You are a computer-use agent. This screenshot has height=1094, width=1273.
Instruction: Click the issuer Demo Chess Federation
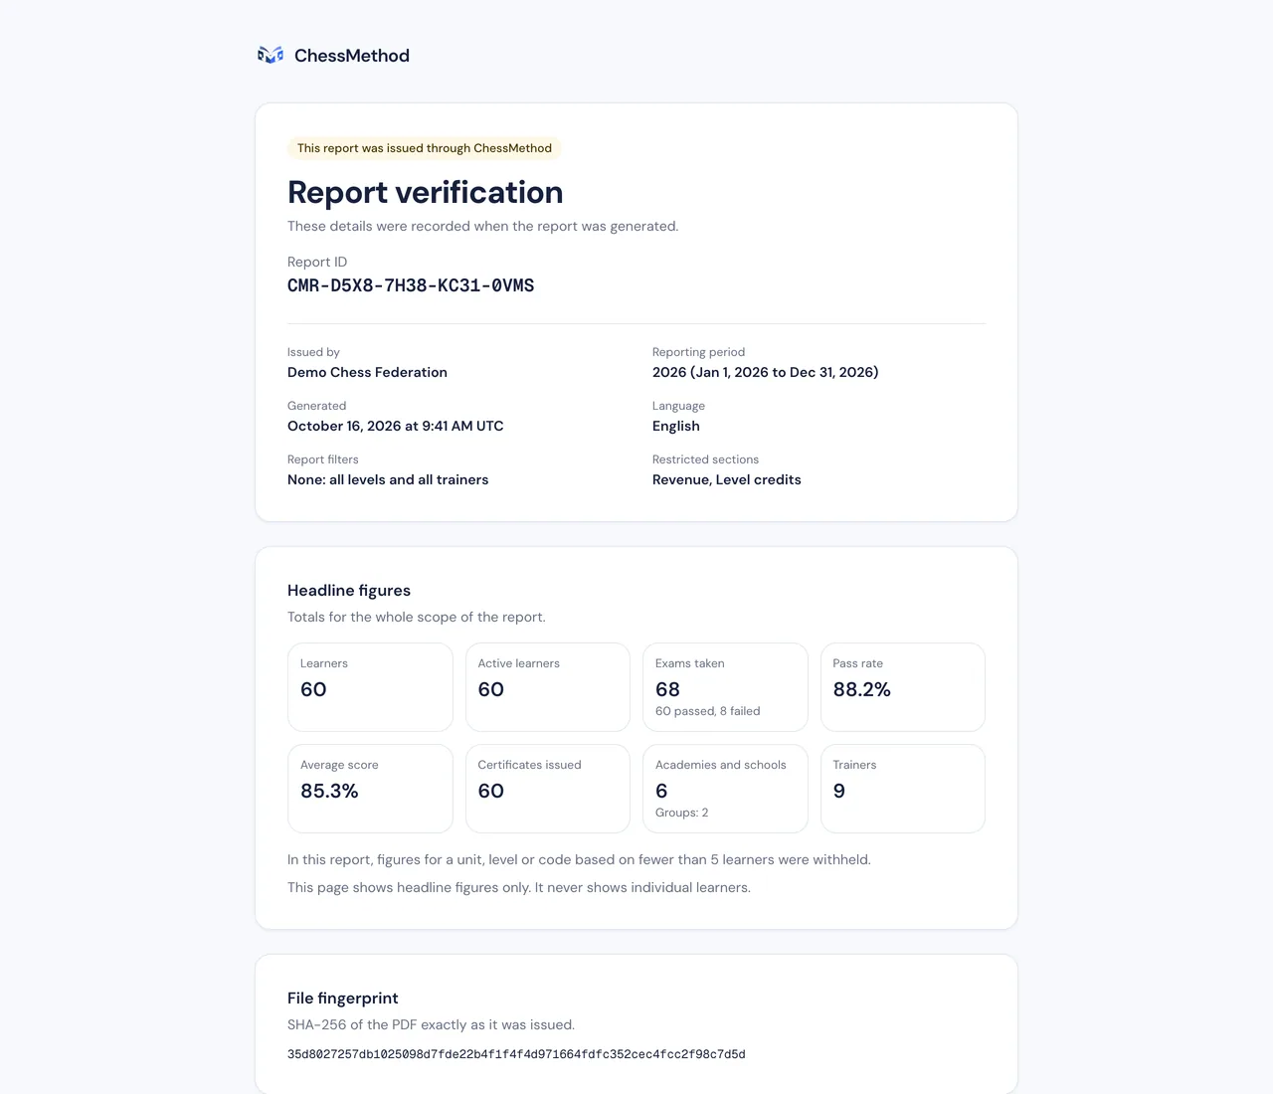pos(367,372)
